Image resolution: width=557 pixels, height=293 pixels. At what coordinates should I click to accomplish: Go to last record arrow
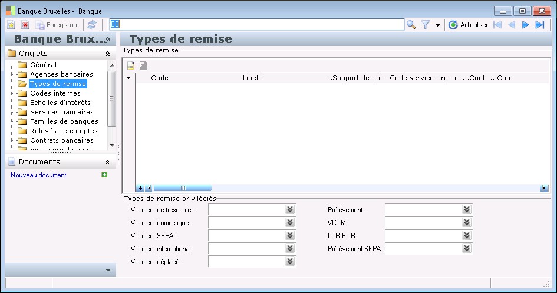click(539, 25)
